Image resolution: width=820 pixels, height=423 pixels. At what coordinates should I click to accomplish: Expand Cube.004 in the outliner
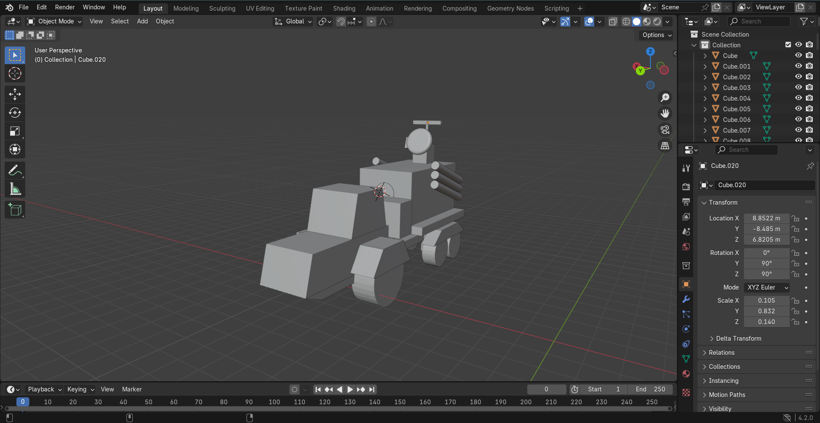click(x=705, y=99)
